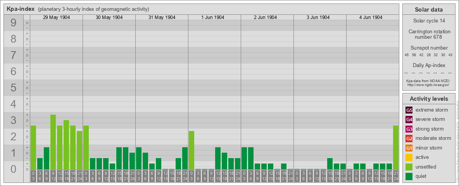Viewport: 459px width, 186px height.
Task: Click the G4 severe storm badge
Action: click(409, 120)
